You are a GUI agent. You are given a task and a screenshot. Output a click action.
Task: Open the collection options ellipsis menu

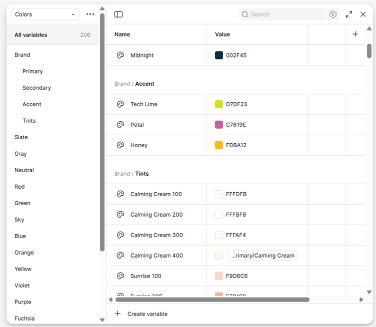[x=90, y=14]
